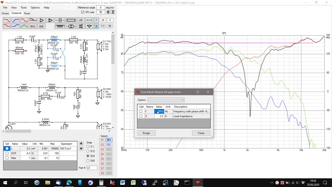Open the Options menu
Screen dimensions: 332x187
35,8
